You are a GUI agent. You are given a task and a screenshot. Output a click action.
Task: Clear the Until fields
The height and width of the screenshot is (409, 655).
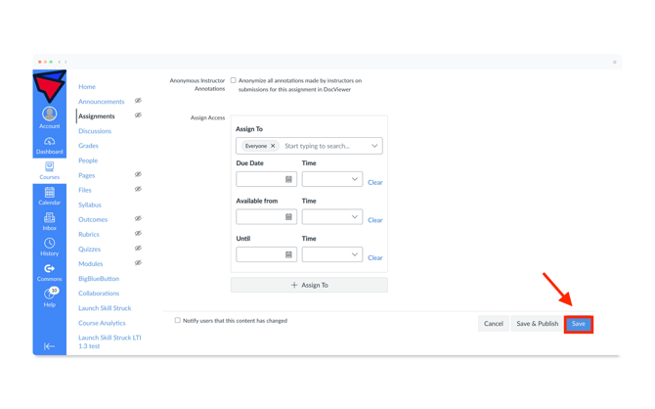(x=375, y=257)
